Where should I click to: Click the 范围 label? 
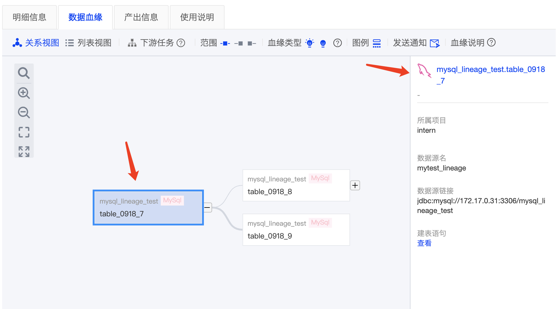[x=209, y=43]
